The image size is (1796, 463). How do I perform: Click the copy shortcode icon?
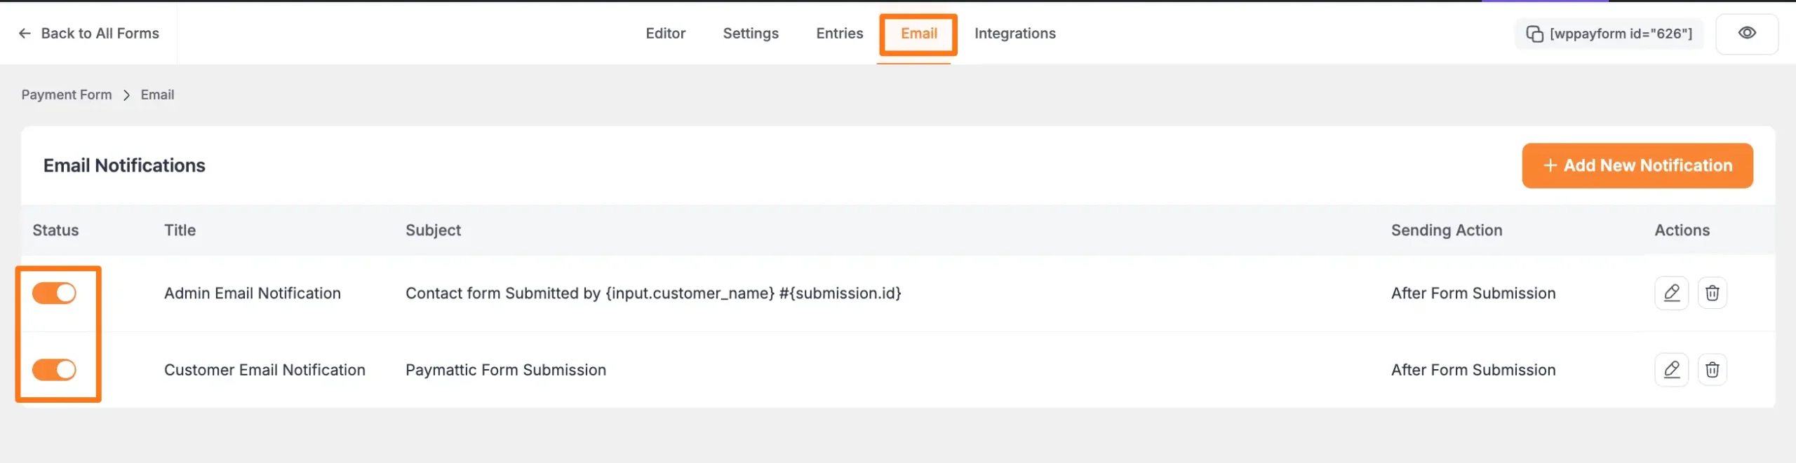pyautogui.click(x=1534, y=34)
